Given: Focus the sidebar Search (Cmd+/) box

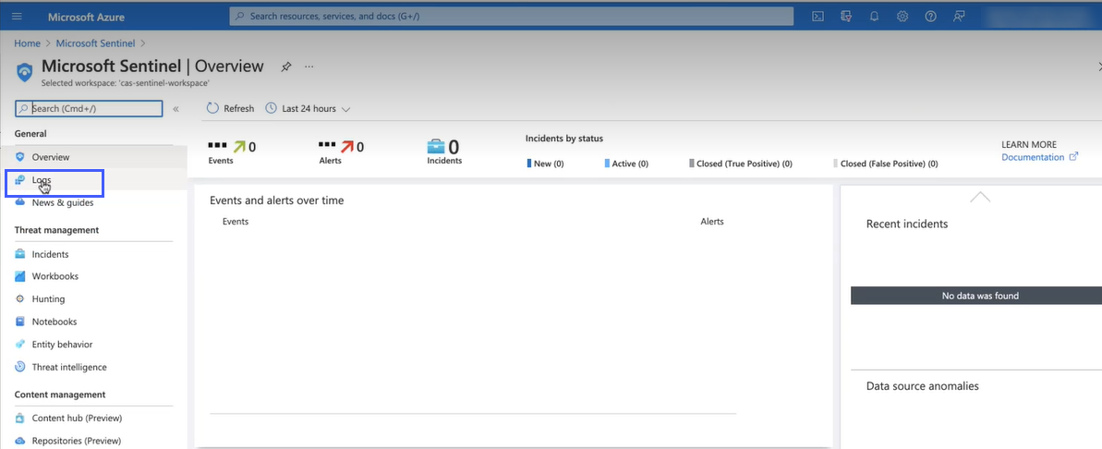Looking at the screenshot, I should tap(89, 108).
